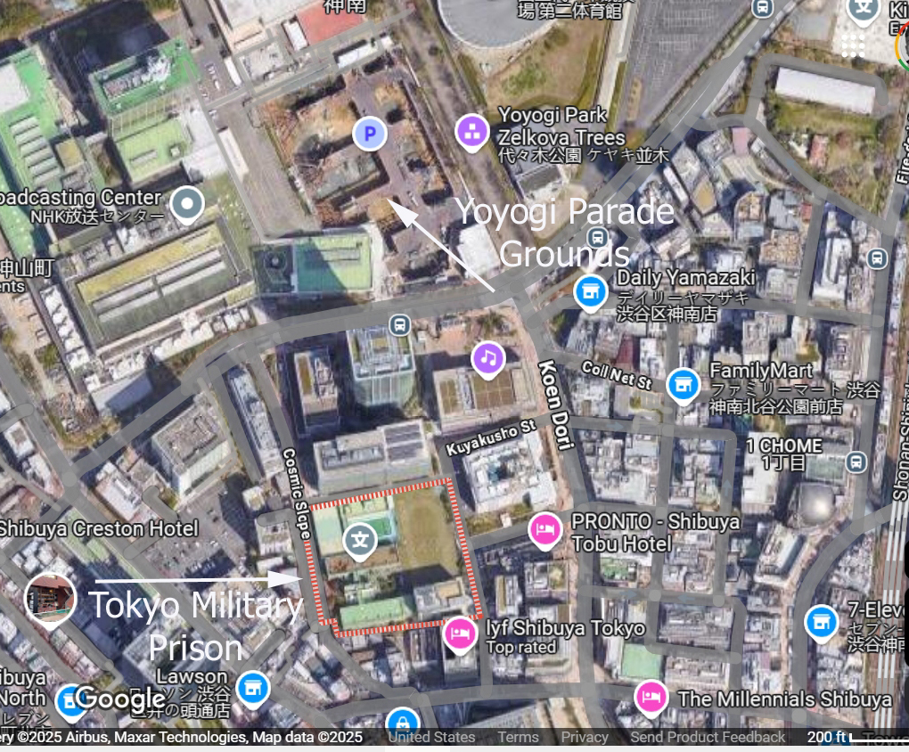Screen dimensions: 909x752
Task: Open the Terms link
Action: 518,737
